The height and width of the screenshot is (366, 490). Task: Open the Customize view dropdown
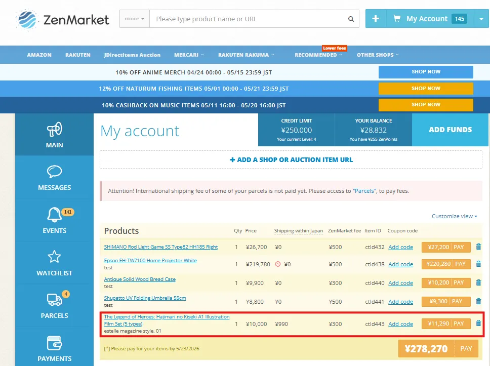pyautogui.click(x=455, y=216)
